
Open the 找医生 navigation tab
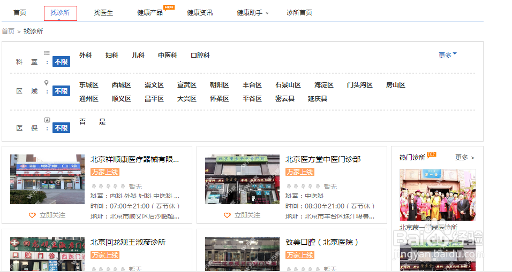pyautogui.click(x=103, y=13)
